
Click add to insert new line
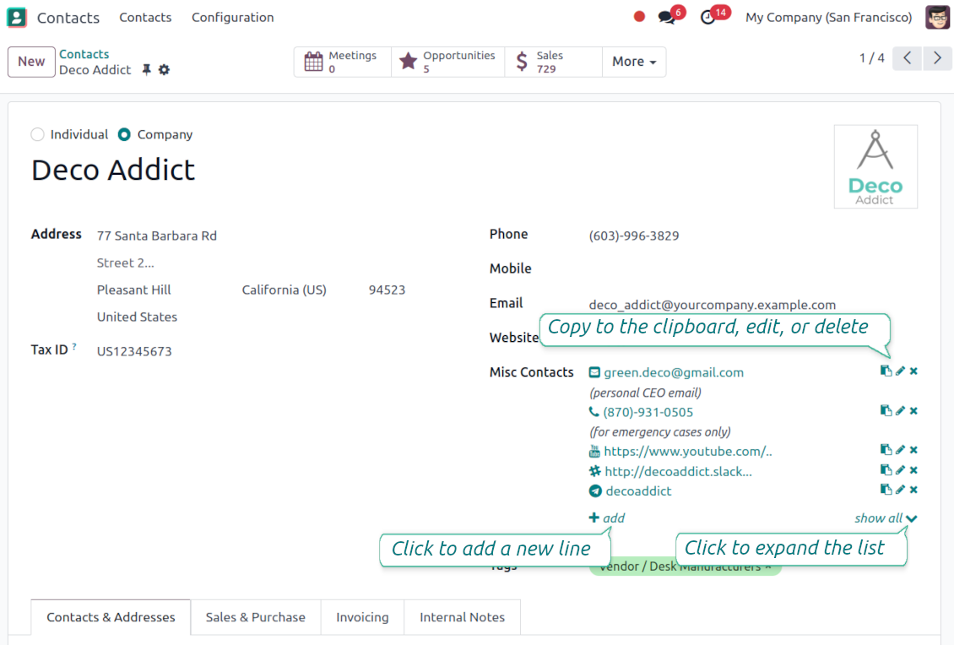click(x=607, y=518)
